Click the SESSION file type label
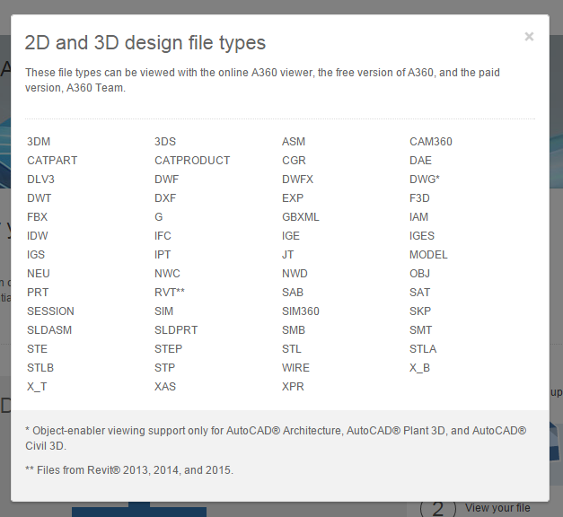The width and height of the screenshot is (563, 517). point(50,311)
